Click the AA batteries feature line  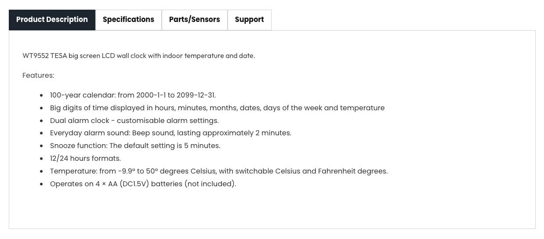(x=143, y=184)
